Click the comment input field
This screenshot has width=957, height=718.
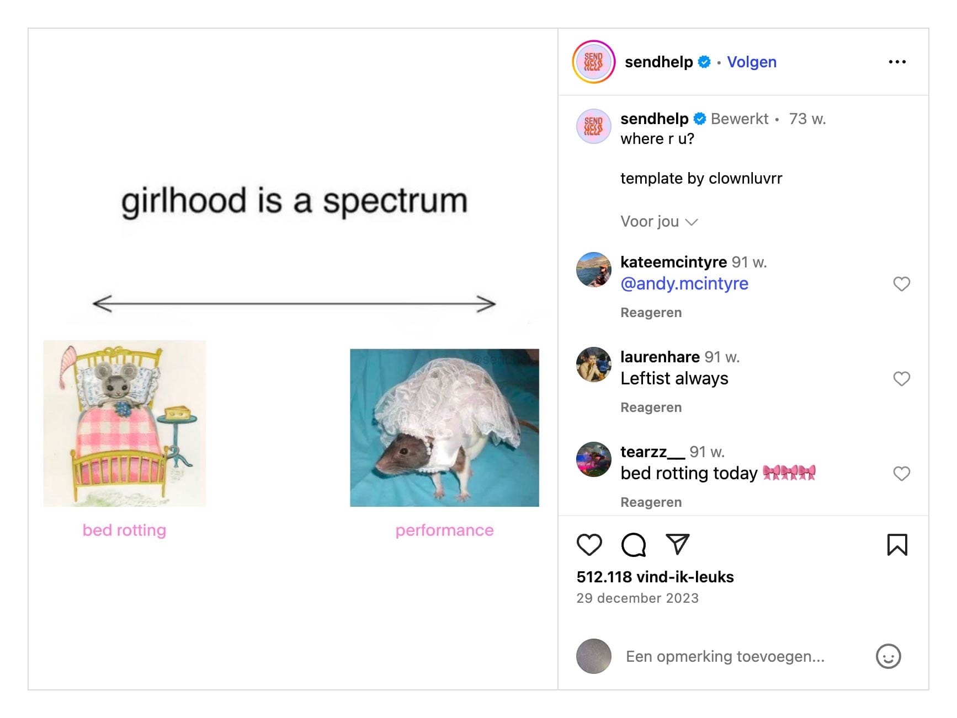(x=725, y=656)
